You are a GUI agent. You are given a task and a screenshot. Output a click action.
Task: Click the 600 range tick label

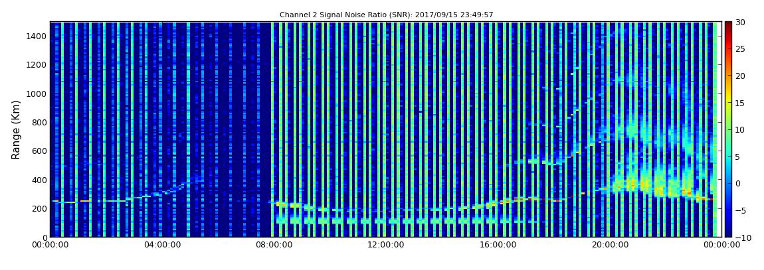[39, 151]
